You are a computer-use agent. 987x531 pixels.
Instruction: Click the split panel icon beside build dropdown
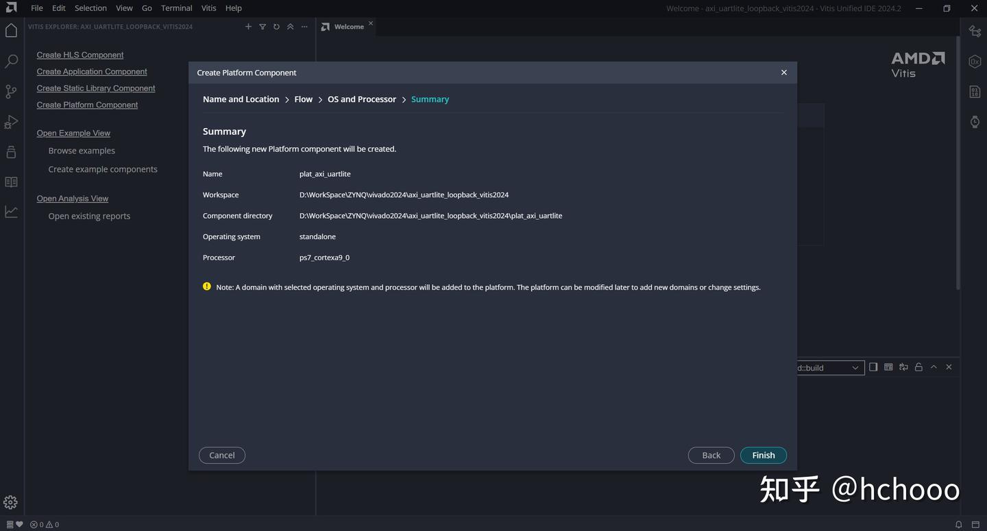click(873, 367)
